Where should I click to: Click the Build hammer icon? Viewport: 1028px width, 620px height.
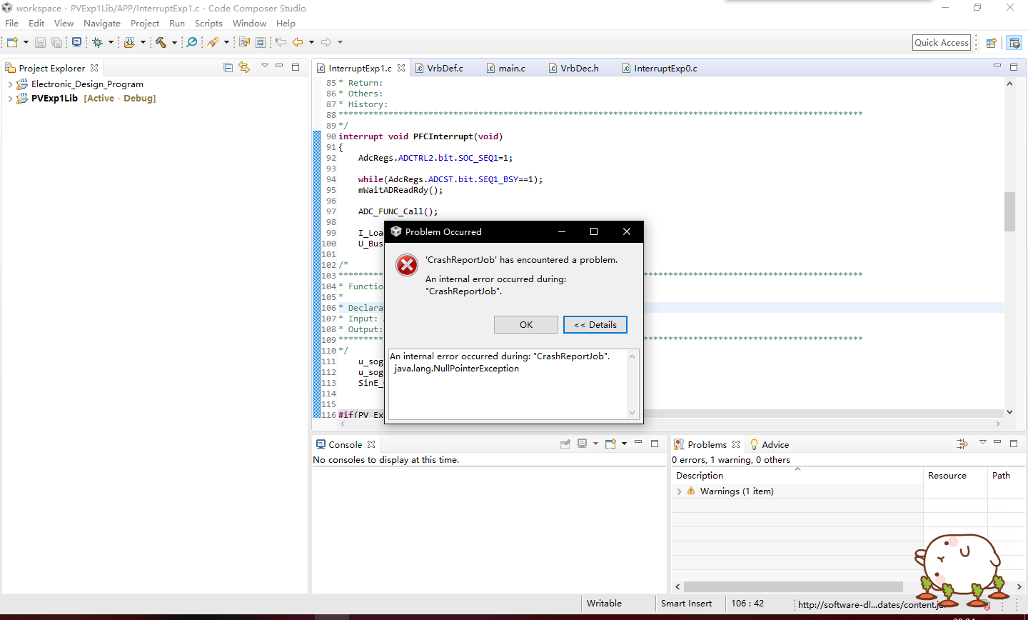tap(161, 43)
